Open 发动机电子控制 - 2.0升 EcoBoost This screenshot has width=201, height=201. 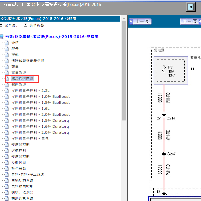tap(41, 114)
